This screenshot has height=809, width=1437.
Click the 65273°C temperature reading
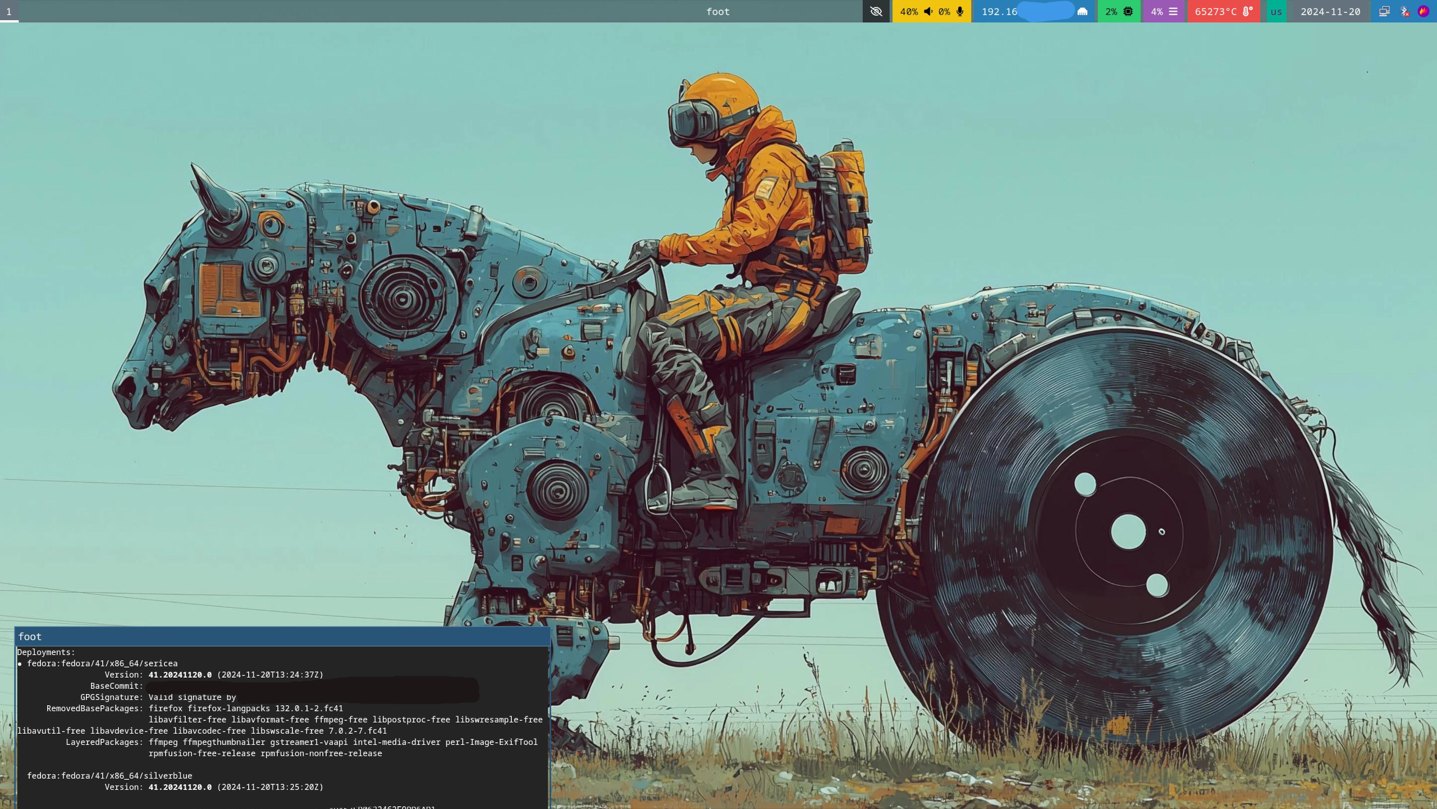[1215, 11]
